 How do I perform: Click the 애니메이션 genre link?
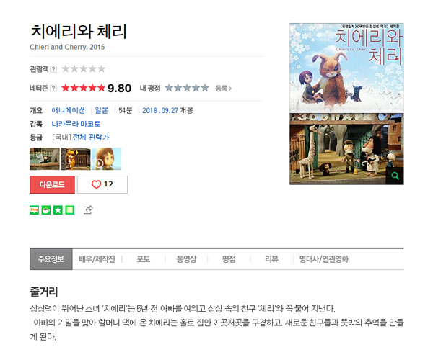pos(69,110)
